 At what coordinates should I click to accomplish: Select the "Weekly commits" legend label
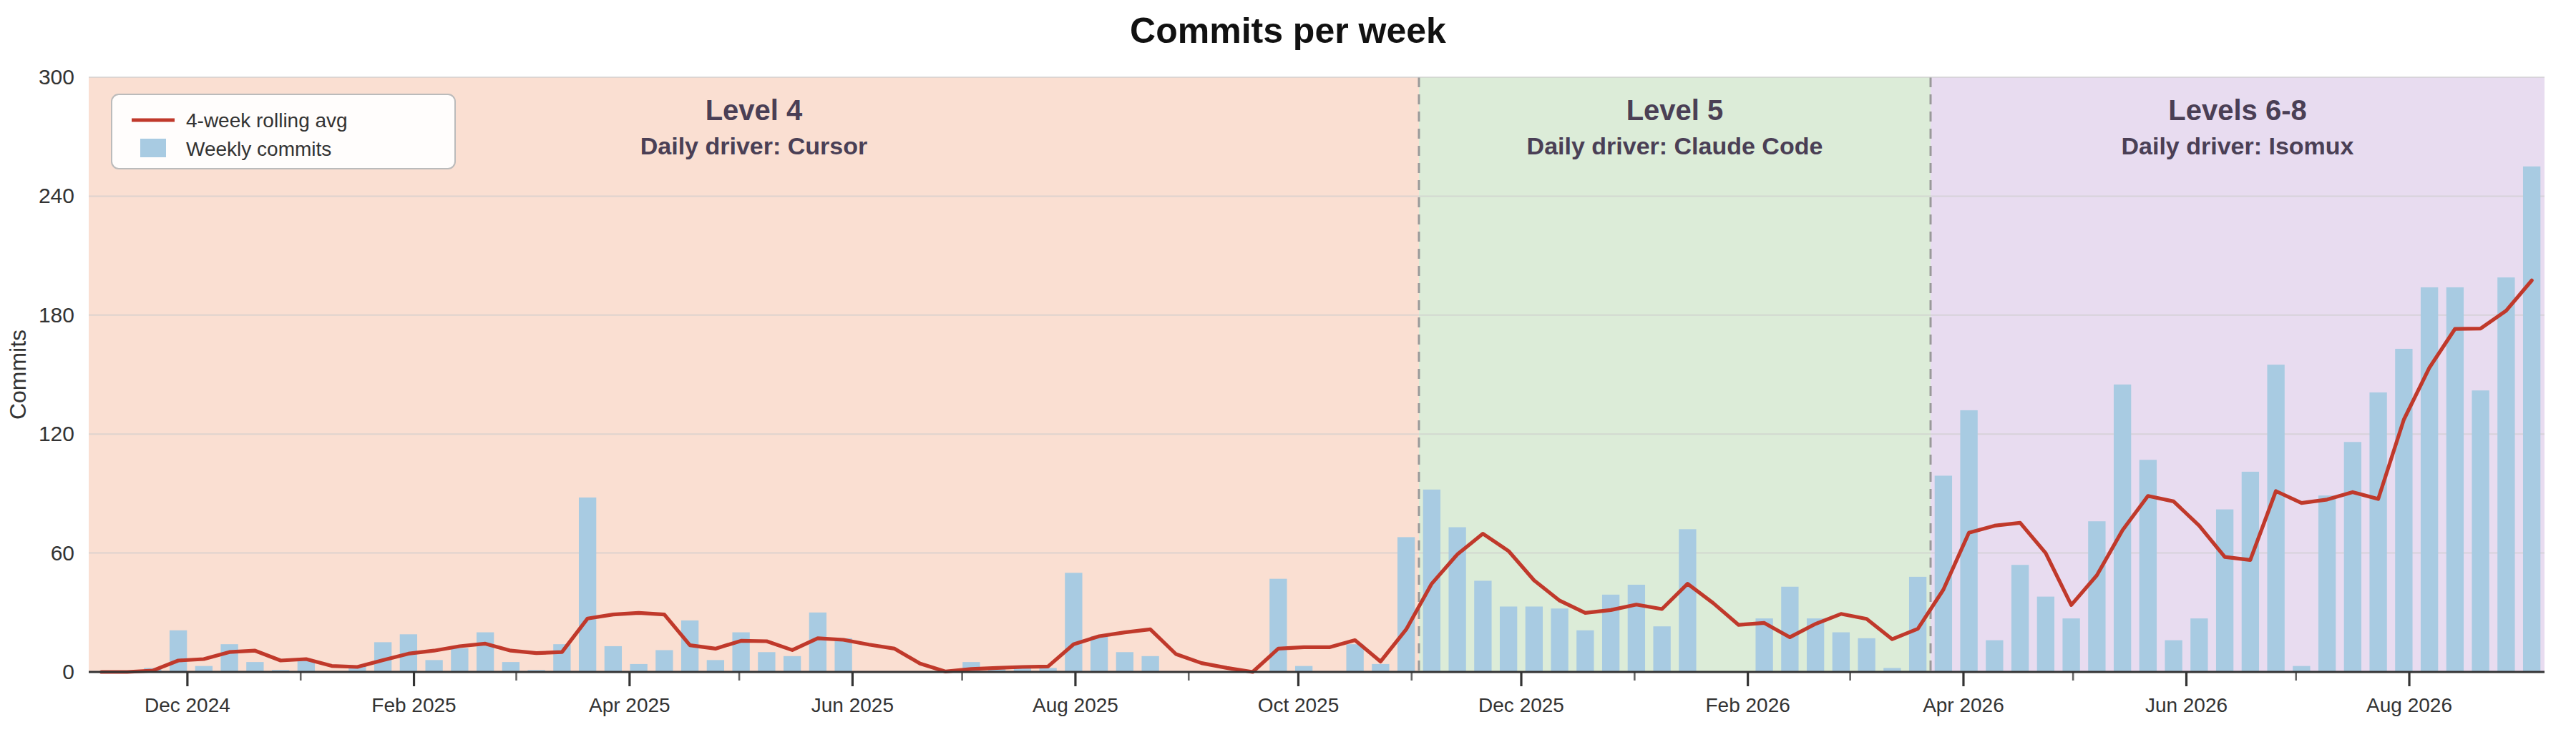(x=258, y=149)
